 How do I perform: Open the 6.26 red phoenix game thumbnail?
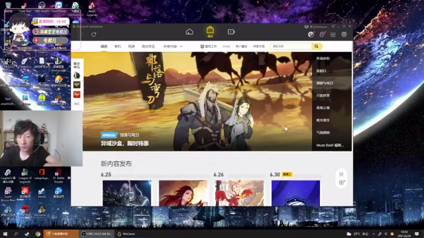(239, 193)
